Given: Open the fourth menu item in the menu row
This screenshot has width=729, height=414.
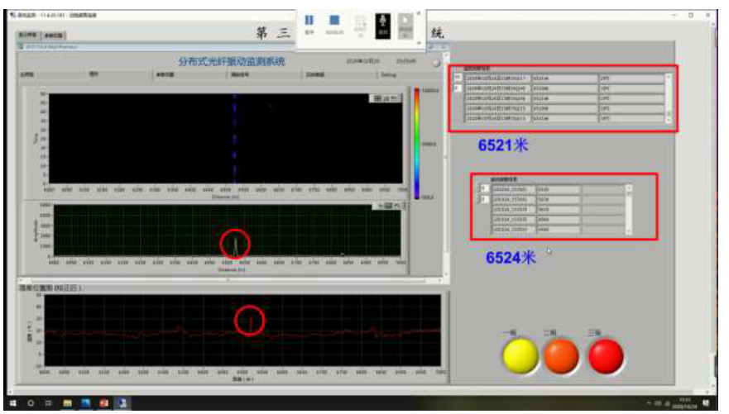Looking at the screenshot, I should tap(240, 74).
